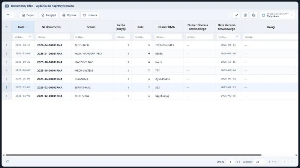The width and height of the screenshot is (300, 168).
Task: Select document 2025-02-00001RNA
Action: pos(50,96)
